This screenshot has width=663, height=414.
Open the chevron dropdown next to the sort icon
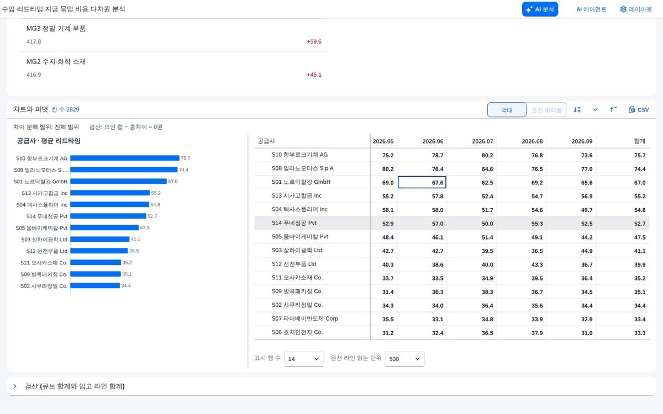596,110
